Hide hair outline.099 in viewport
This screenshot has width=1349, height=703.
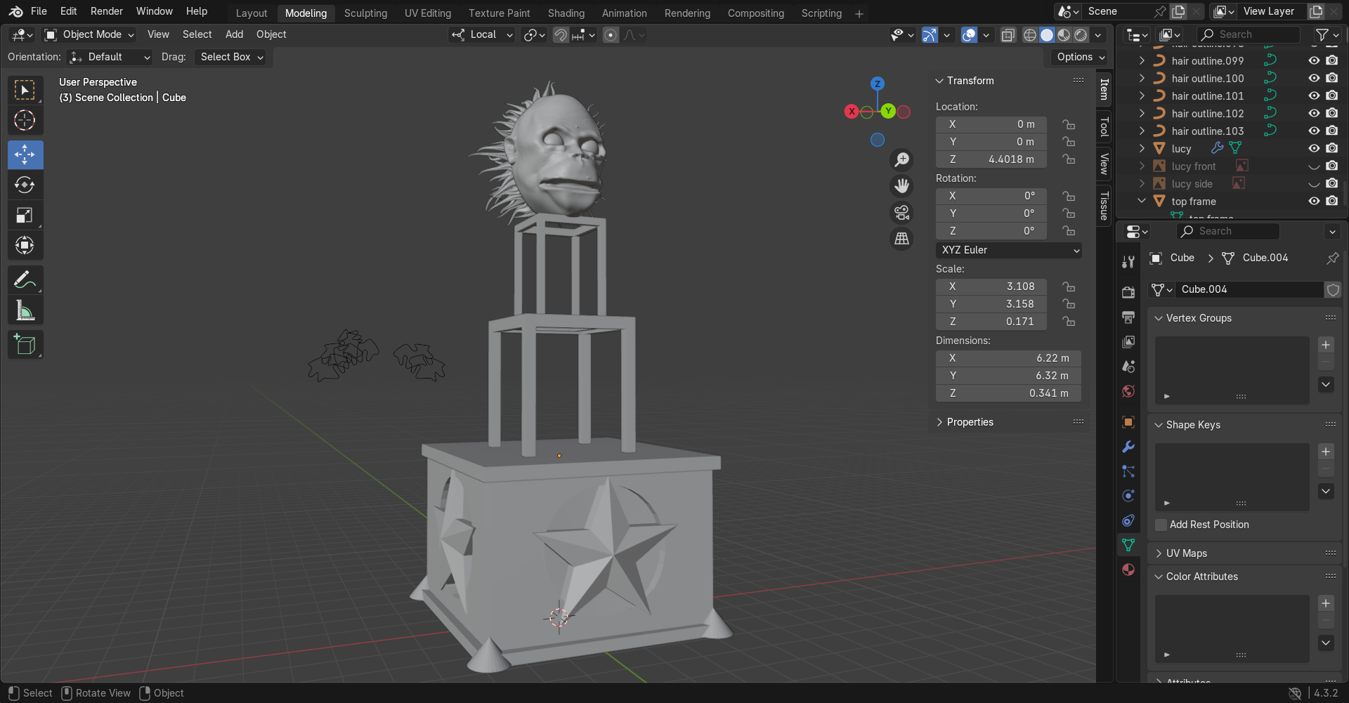point(1314,61)
